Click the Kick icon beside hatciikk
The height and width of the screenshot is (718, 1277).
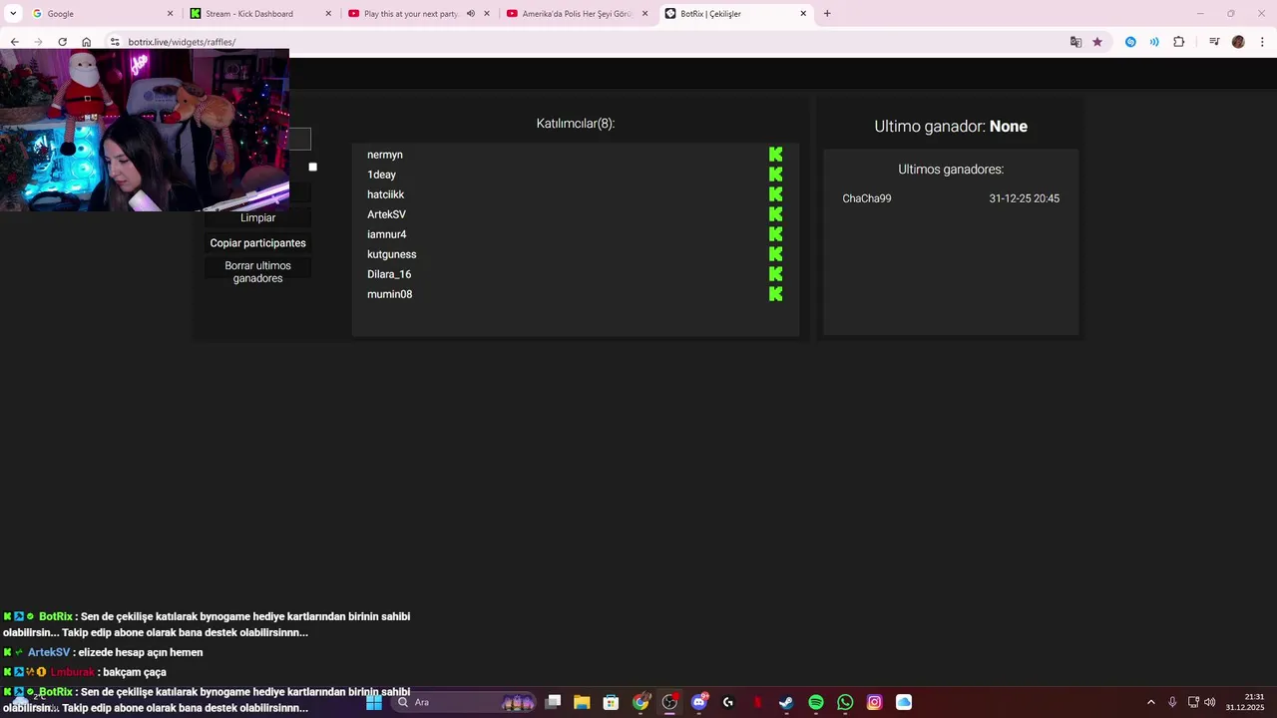775,194
